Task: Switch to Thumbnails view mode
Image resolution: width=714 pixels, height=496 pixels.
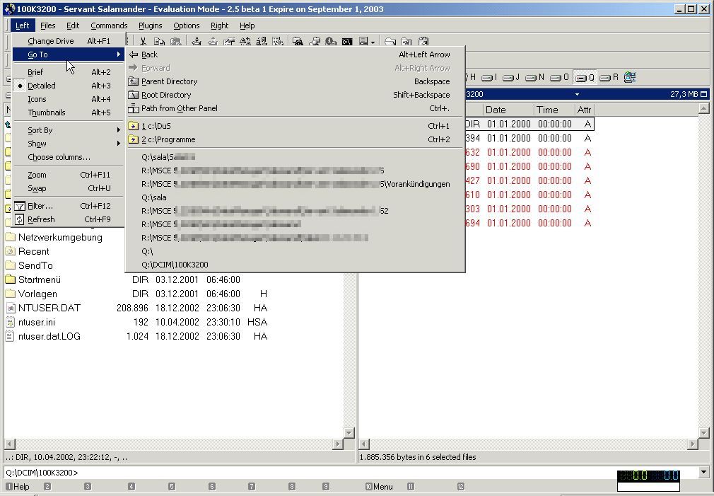Action: click(x=68, y=113)
